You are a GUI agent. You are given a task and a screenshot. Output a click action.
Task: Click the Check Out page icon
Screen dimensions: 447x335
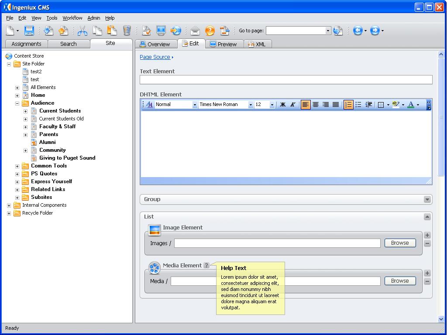click(63, 31)
